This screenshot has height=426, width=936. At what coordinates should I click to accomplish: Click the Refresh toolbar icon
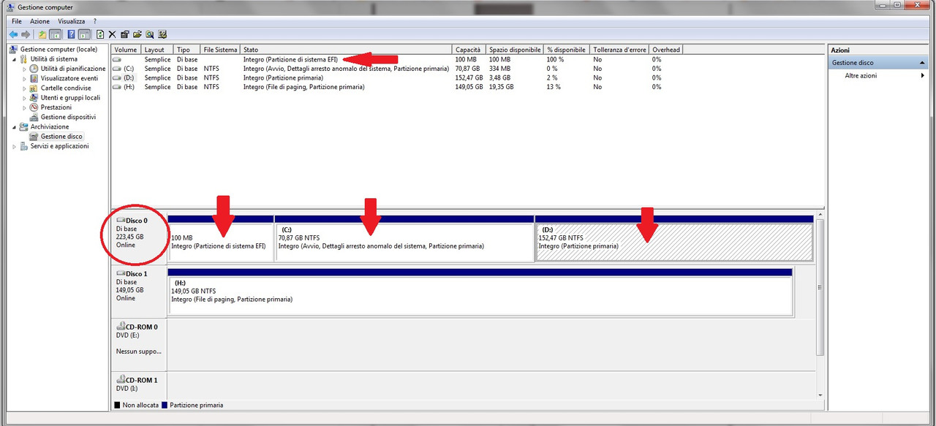(x=100, y=34)
